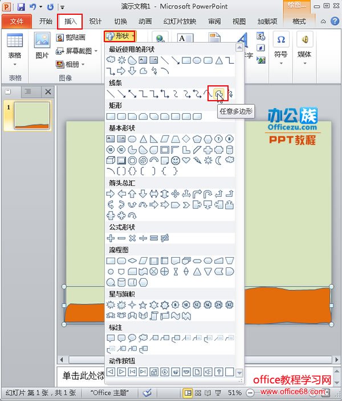Open the Shapes (形状) dropdown
The image size is (342, 401).
[x=120, y=36]
